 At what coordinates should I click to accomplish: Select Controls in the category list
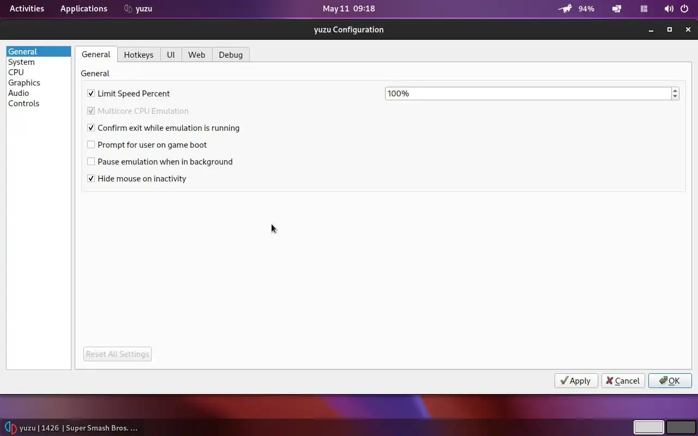coord(39,104)
